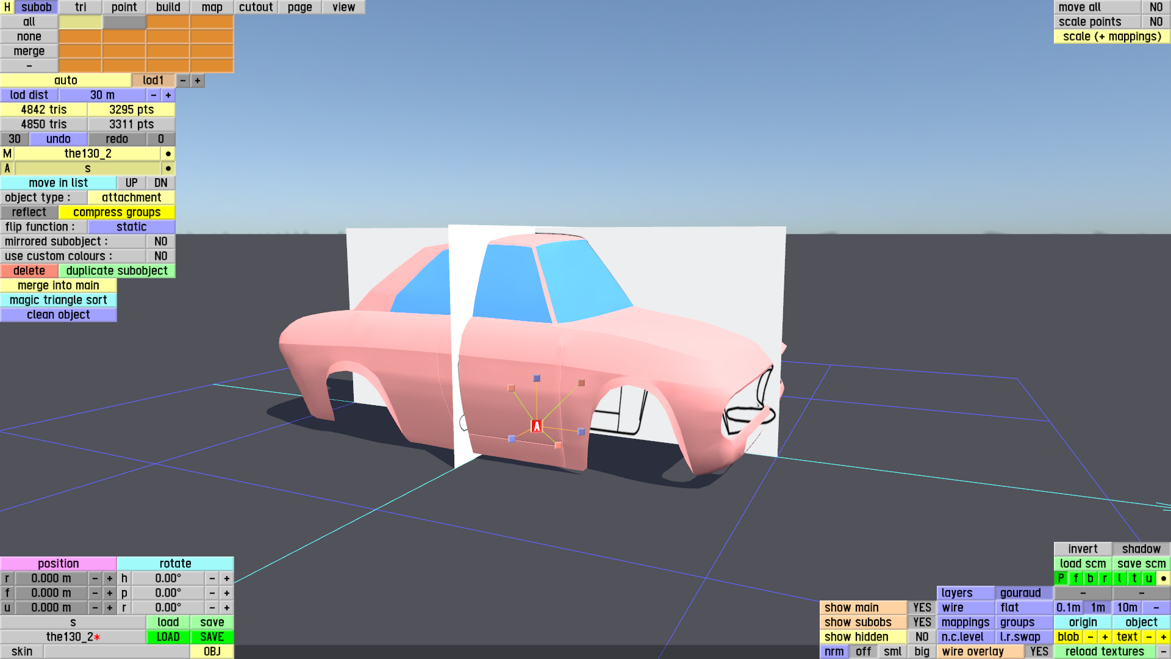Click the lod1 minus button

[182, 81]
